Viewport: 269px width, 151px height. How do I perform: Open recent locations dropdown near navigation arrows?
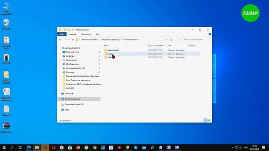[69, 39]
